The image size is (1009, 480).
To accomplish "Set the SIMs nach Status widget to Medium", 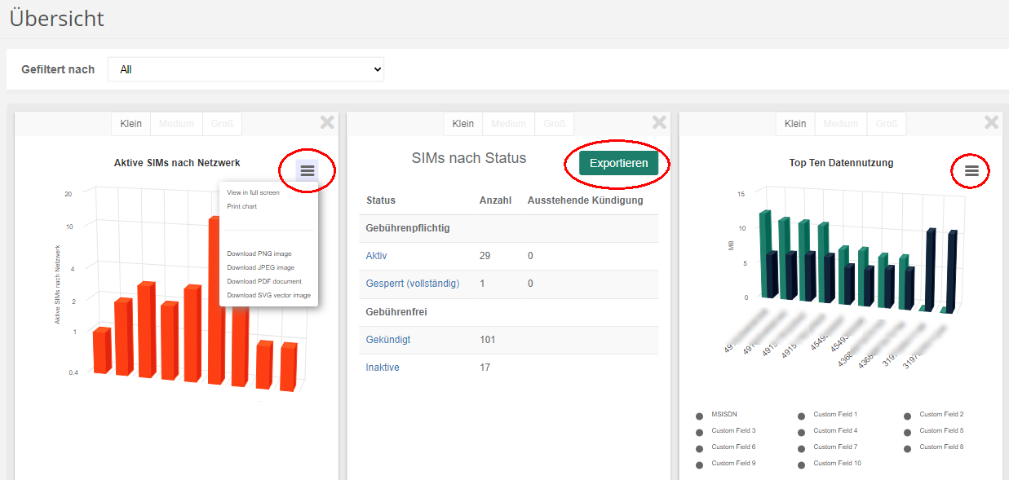I will coord(508,123).
